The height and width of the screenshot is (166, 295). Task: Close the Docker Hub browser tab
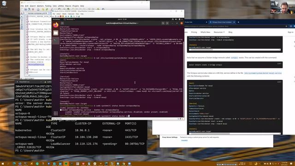[x=206, y=22]
